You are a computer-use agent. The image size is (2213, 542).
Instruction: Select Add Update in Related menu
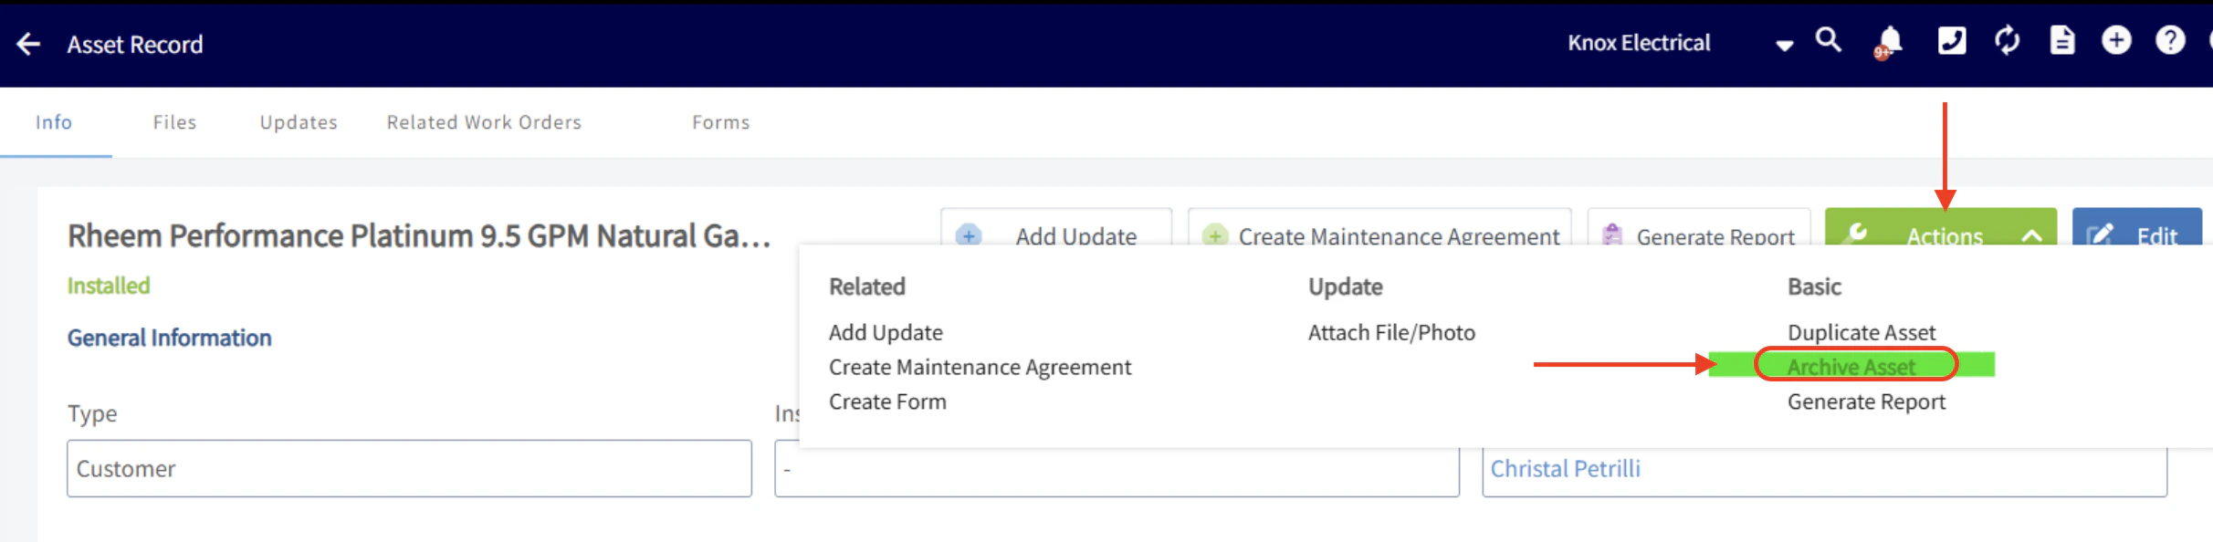click(886, 333)
